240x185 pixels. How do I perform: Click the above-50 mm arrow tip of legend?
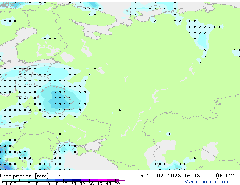pos(120,180)
